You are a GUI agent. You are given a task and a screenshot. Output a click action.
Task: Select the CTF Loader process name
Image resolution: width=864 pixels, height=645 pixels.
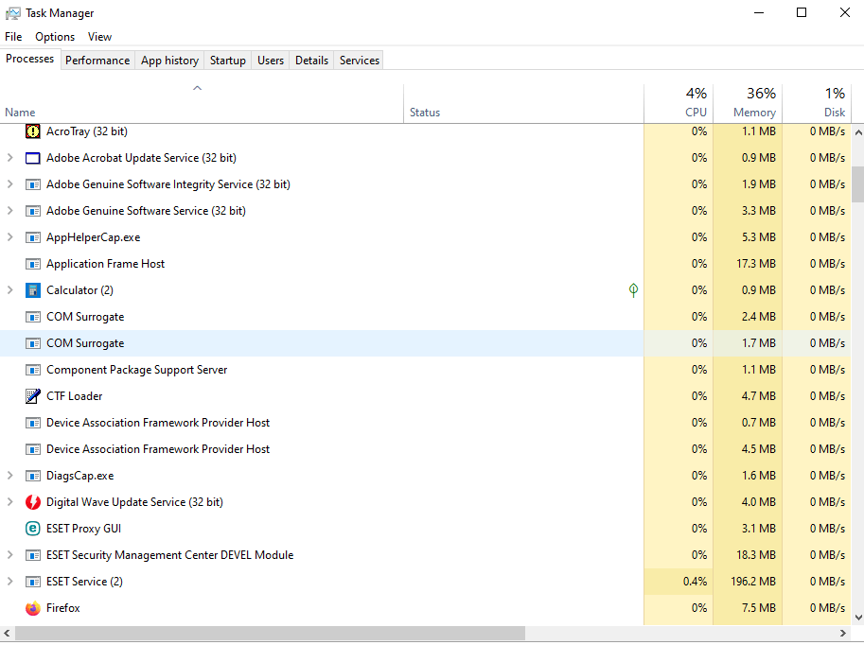point(75,396)
